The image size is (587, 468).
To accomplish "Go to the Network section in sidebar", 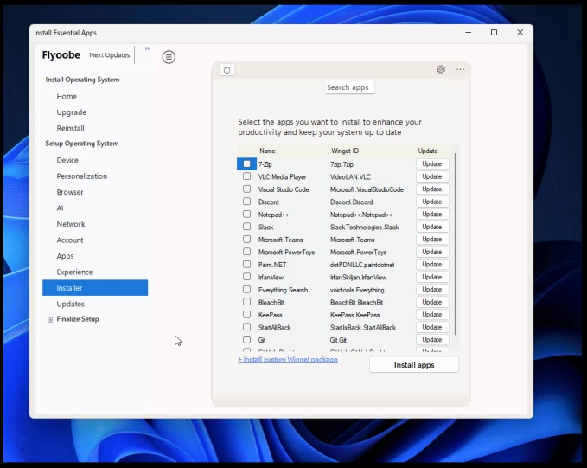I will click(71, 224).
